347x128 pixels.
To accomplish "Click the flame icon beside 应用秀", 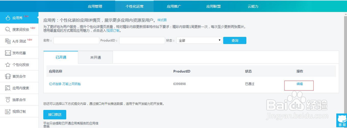I will [x=8, y=18].
